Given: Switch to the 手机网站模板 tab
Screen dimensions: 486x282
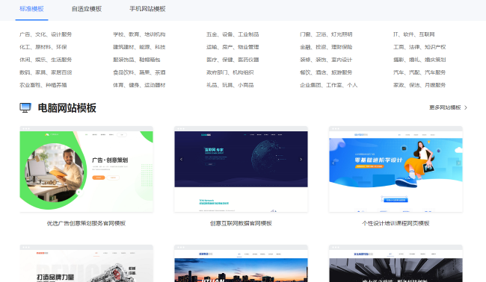Looking at the screenshot, I should pos(147,9).
